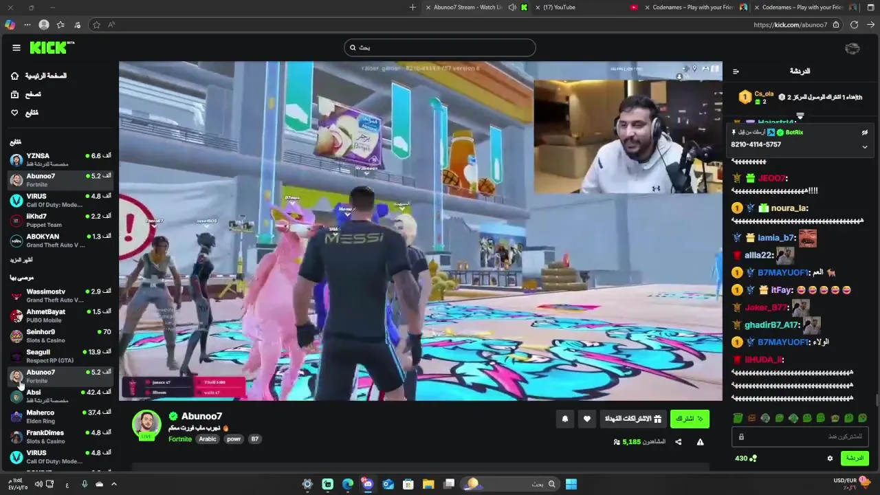Expand the gift leaderboard chevron
880x495 pixels.
(800, 116)
